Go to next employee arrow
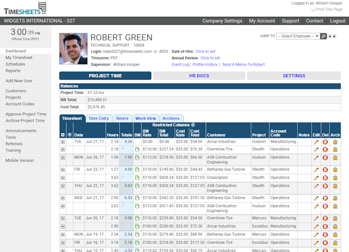This screenshot has height=252, width=349. pos(334,36)
